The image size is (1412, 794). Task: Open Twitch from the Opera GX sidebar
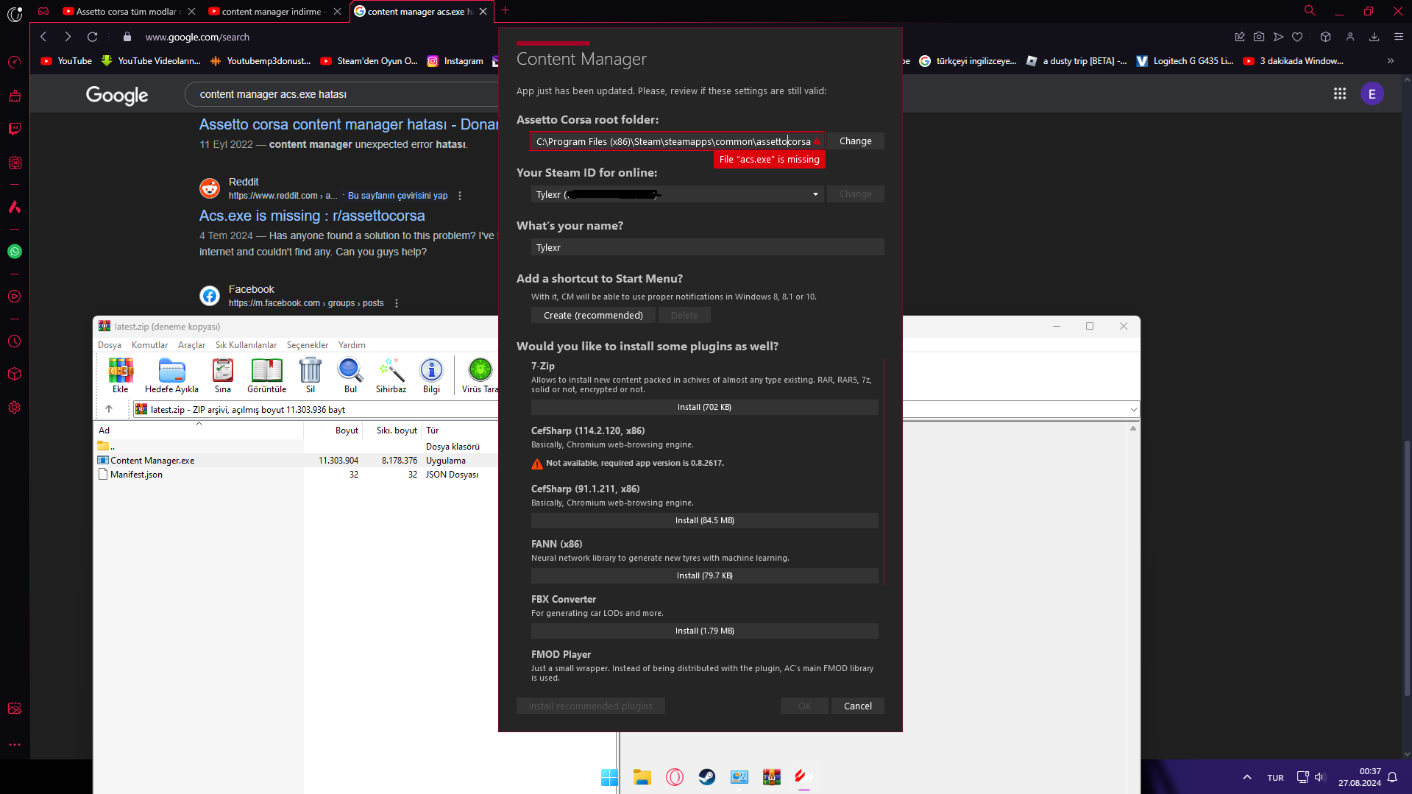(x=15, y=129)
